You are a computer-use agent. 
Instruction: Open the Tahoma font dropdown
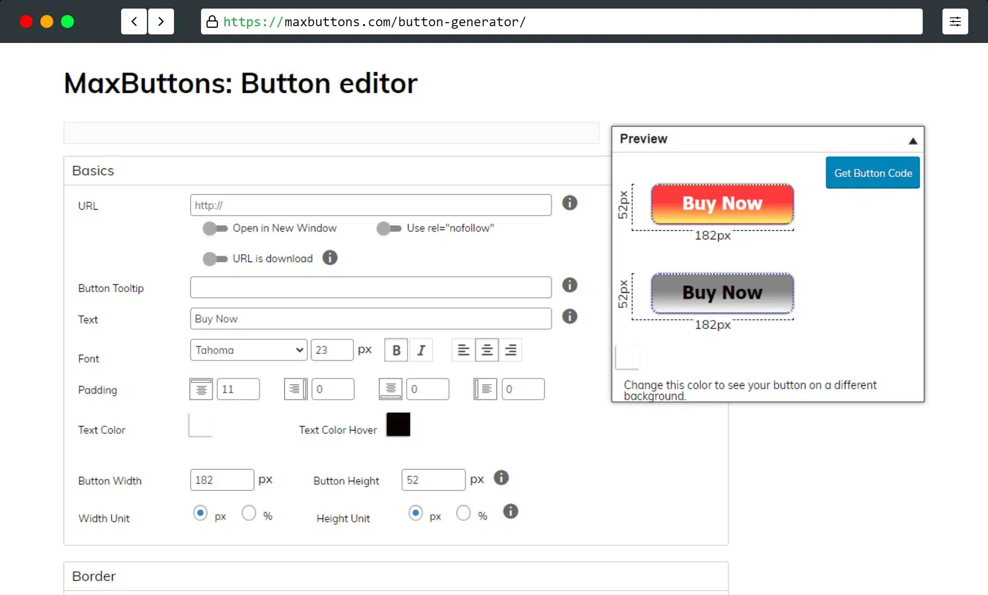pyautogui.click(x=248, y=350)
